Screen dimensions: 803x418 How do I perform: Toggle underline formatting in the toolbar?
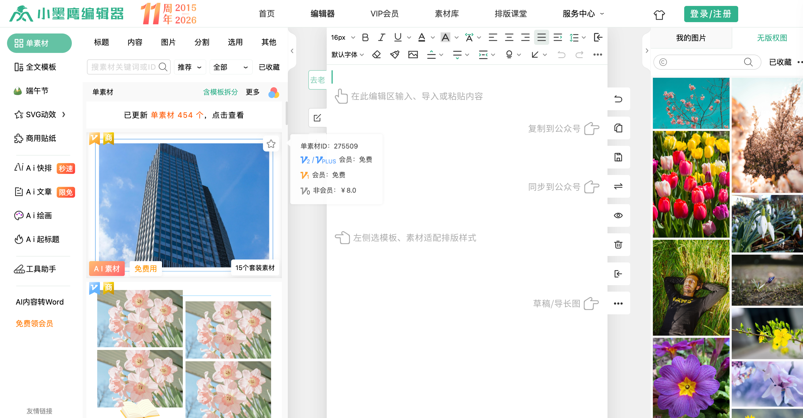click(x=398, y=38)
